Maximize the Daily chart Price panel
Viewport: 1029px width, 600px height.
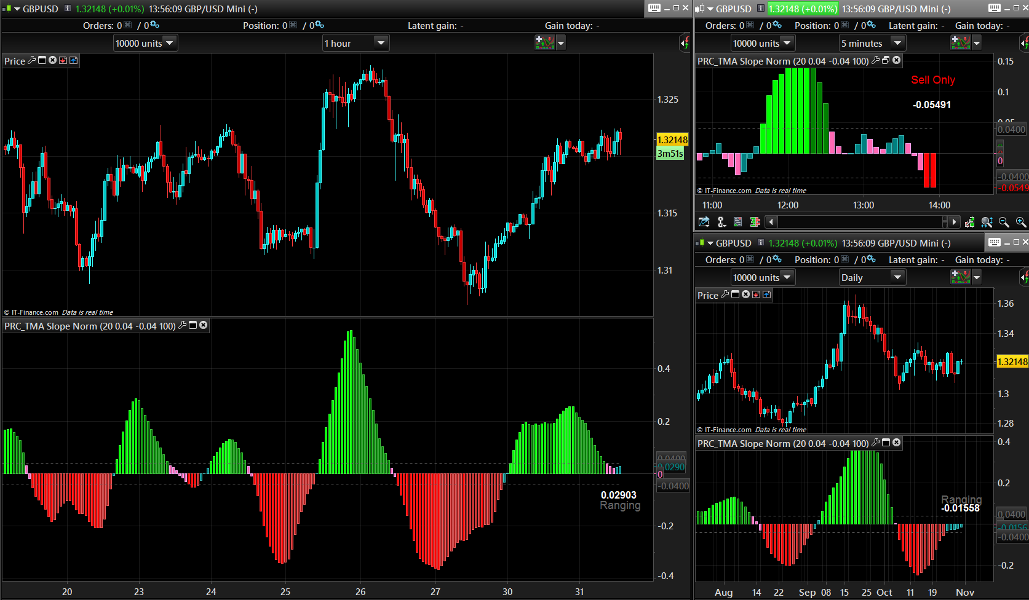point(735,294)
